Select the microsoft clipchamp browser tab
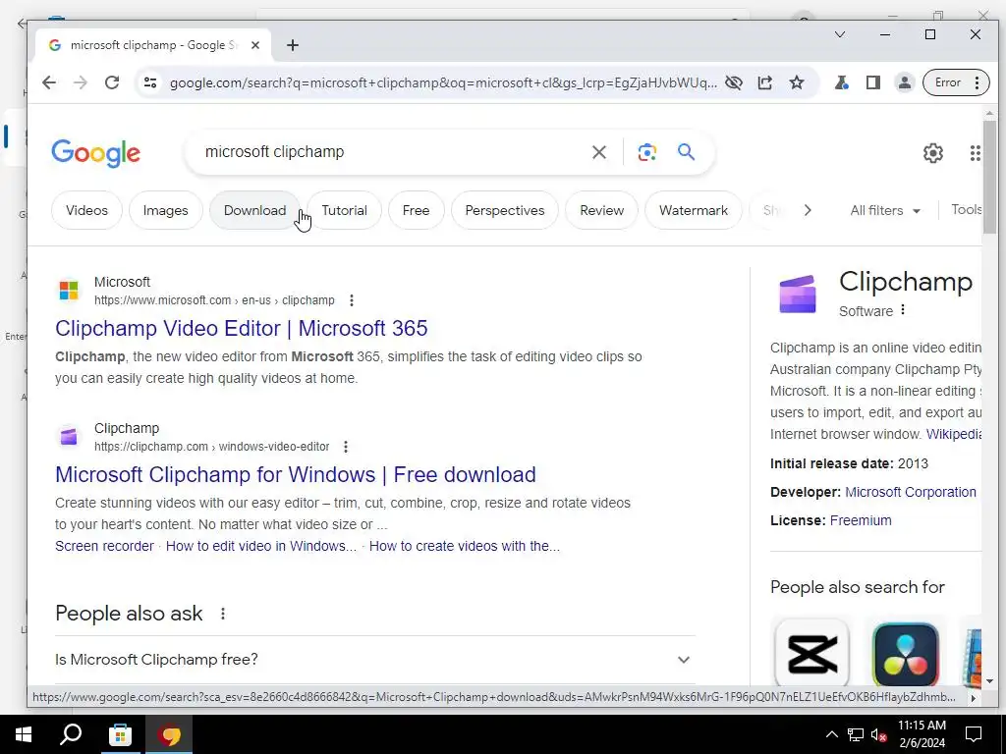 point(154,45)
